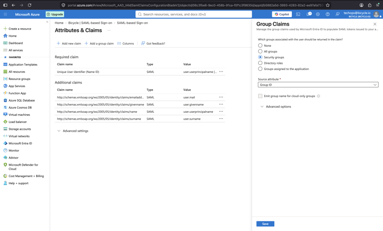
Task: Open more options for givenname claim row
Action: (x=221, y=104)
